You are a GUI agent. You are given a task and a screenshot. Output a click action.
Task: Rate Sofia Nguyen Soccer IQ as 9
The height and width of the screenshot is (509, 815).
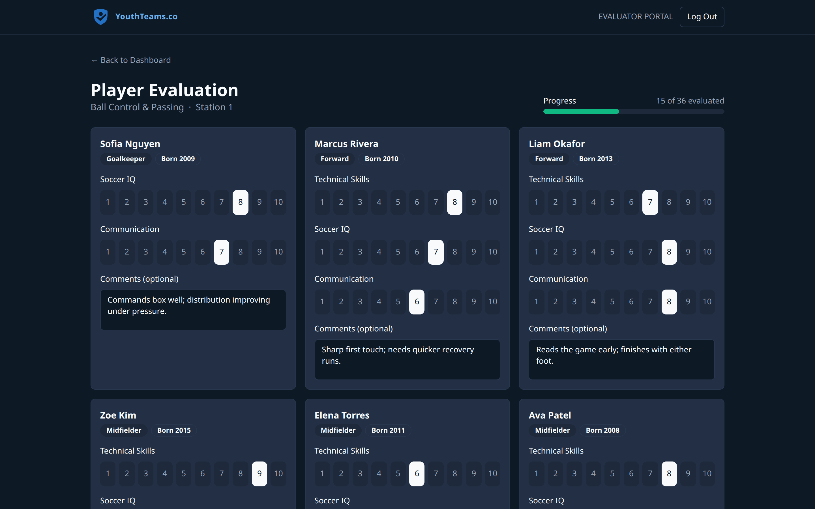pos(259,202)
